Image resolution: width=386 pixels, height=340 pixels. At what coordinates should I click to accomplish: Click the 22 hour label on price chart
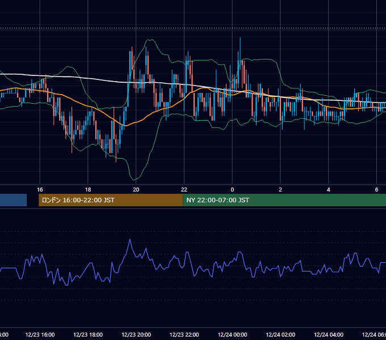pos(184,190)
